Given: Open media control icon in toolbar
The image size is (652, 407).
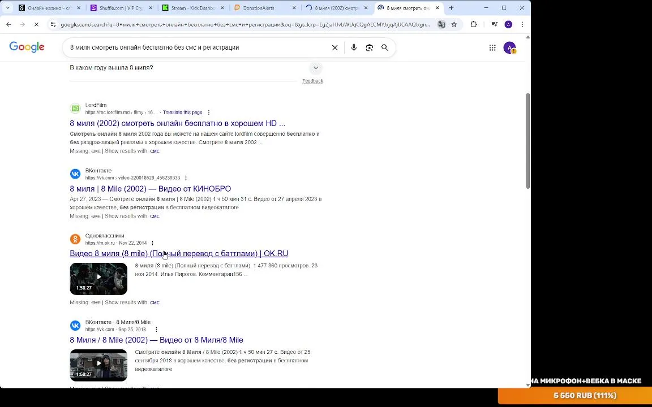Looking at the screenshot, I should [495, 24].
